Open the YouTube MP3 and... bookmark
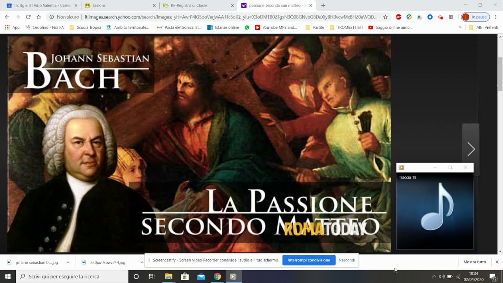The image size is (503, 283). (x=276, y=28)
